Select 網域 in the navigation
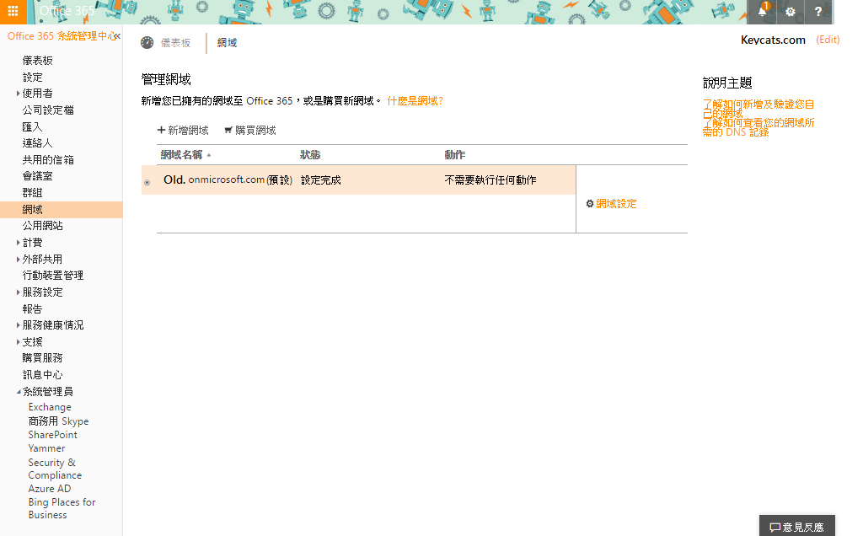Image resolution: width=863 pixels, height=536 pixels. point(61,210)
